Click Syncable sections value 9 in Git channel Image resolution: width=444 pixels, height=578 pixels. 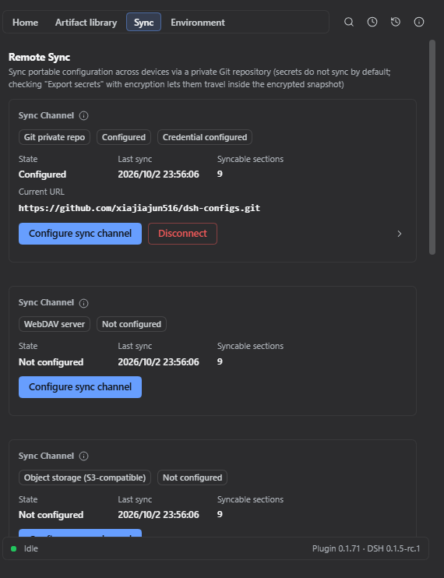coord(220,174)
